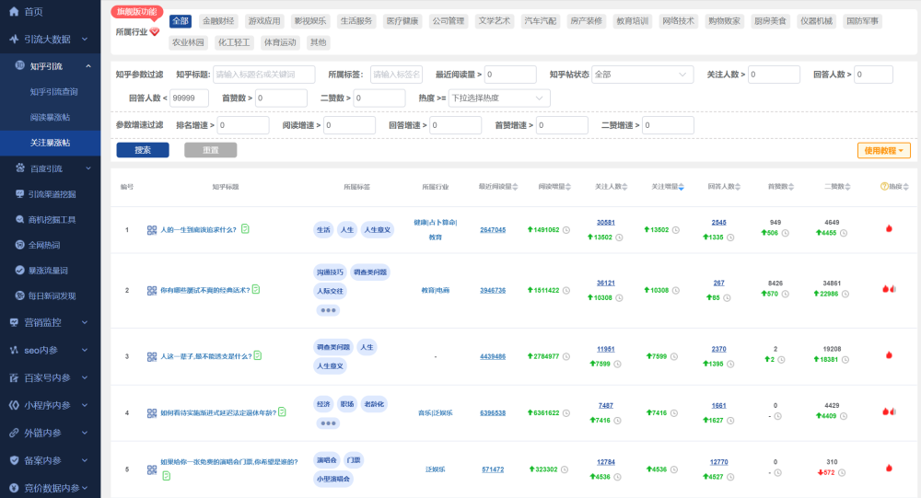Click the clock icon next to 22986 second-likes
This screenshot has width=921, height=498.
click(845, 294)
